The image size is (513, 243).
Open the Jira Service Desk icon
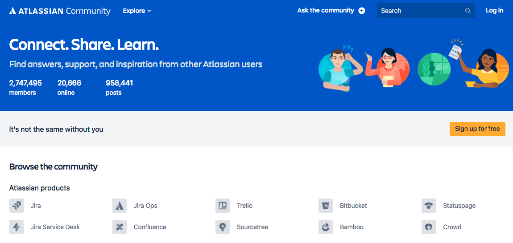17,227
